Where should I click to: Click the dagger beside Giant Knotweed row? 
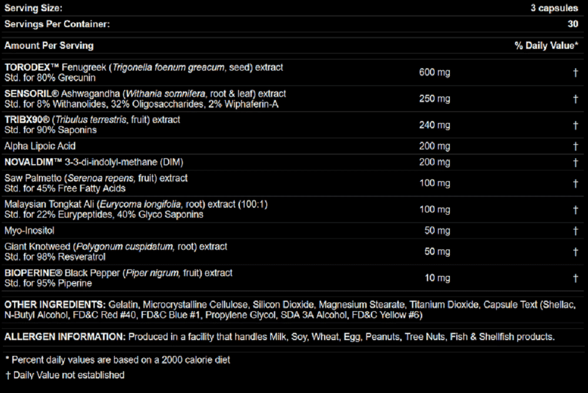[575, 252]
